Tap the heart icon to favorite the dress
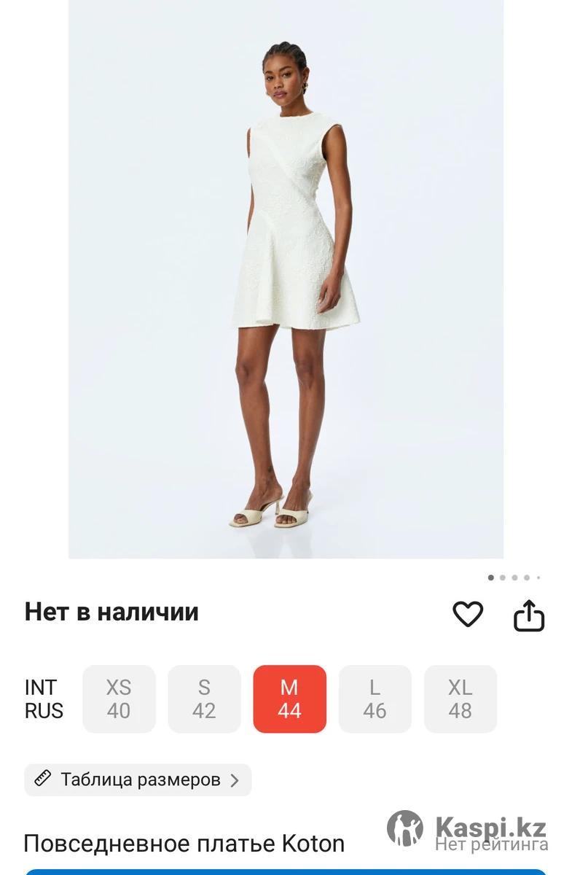 [468, 614]
